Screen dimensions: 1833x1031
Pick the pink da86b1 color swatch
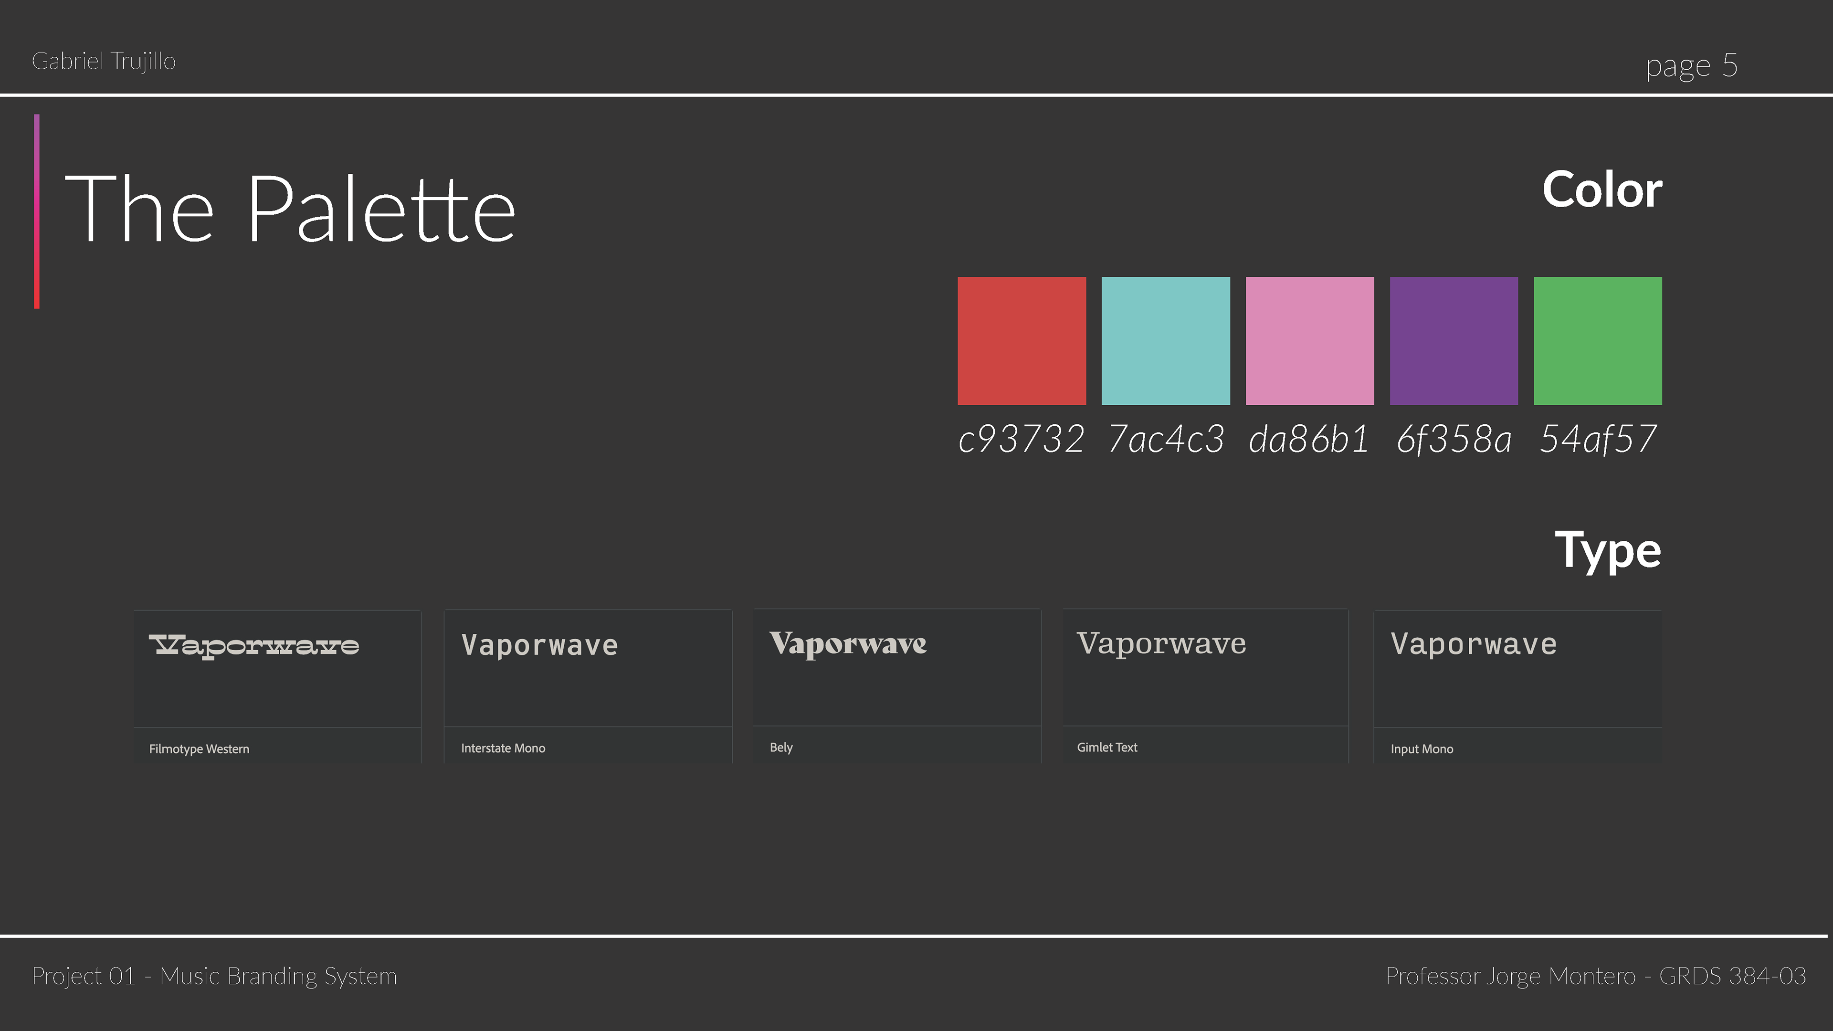tap(1309, 341)
